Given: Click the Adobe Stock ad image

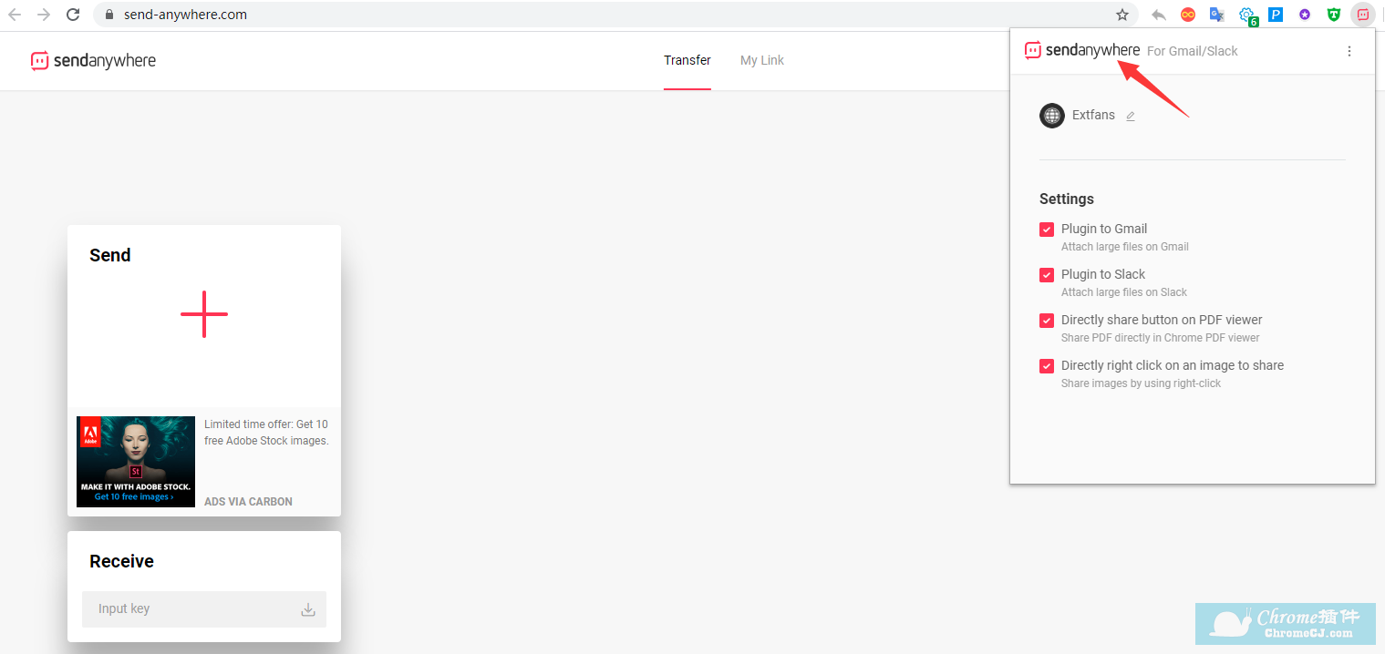Looking at the screenshot, I should (x=136, y=461).
